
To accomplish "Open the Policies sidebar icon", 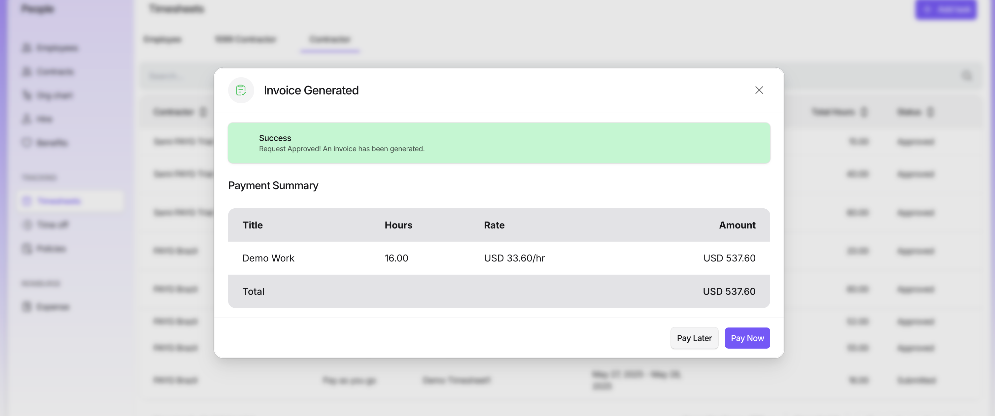I will click(x=27, y=248).
